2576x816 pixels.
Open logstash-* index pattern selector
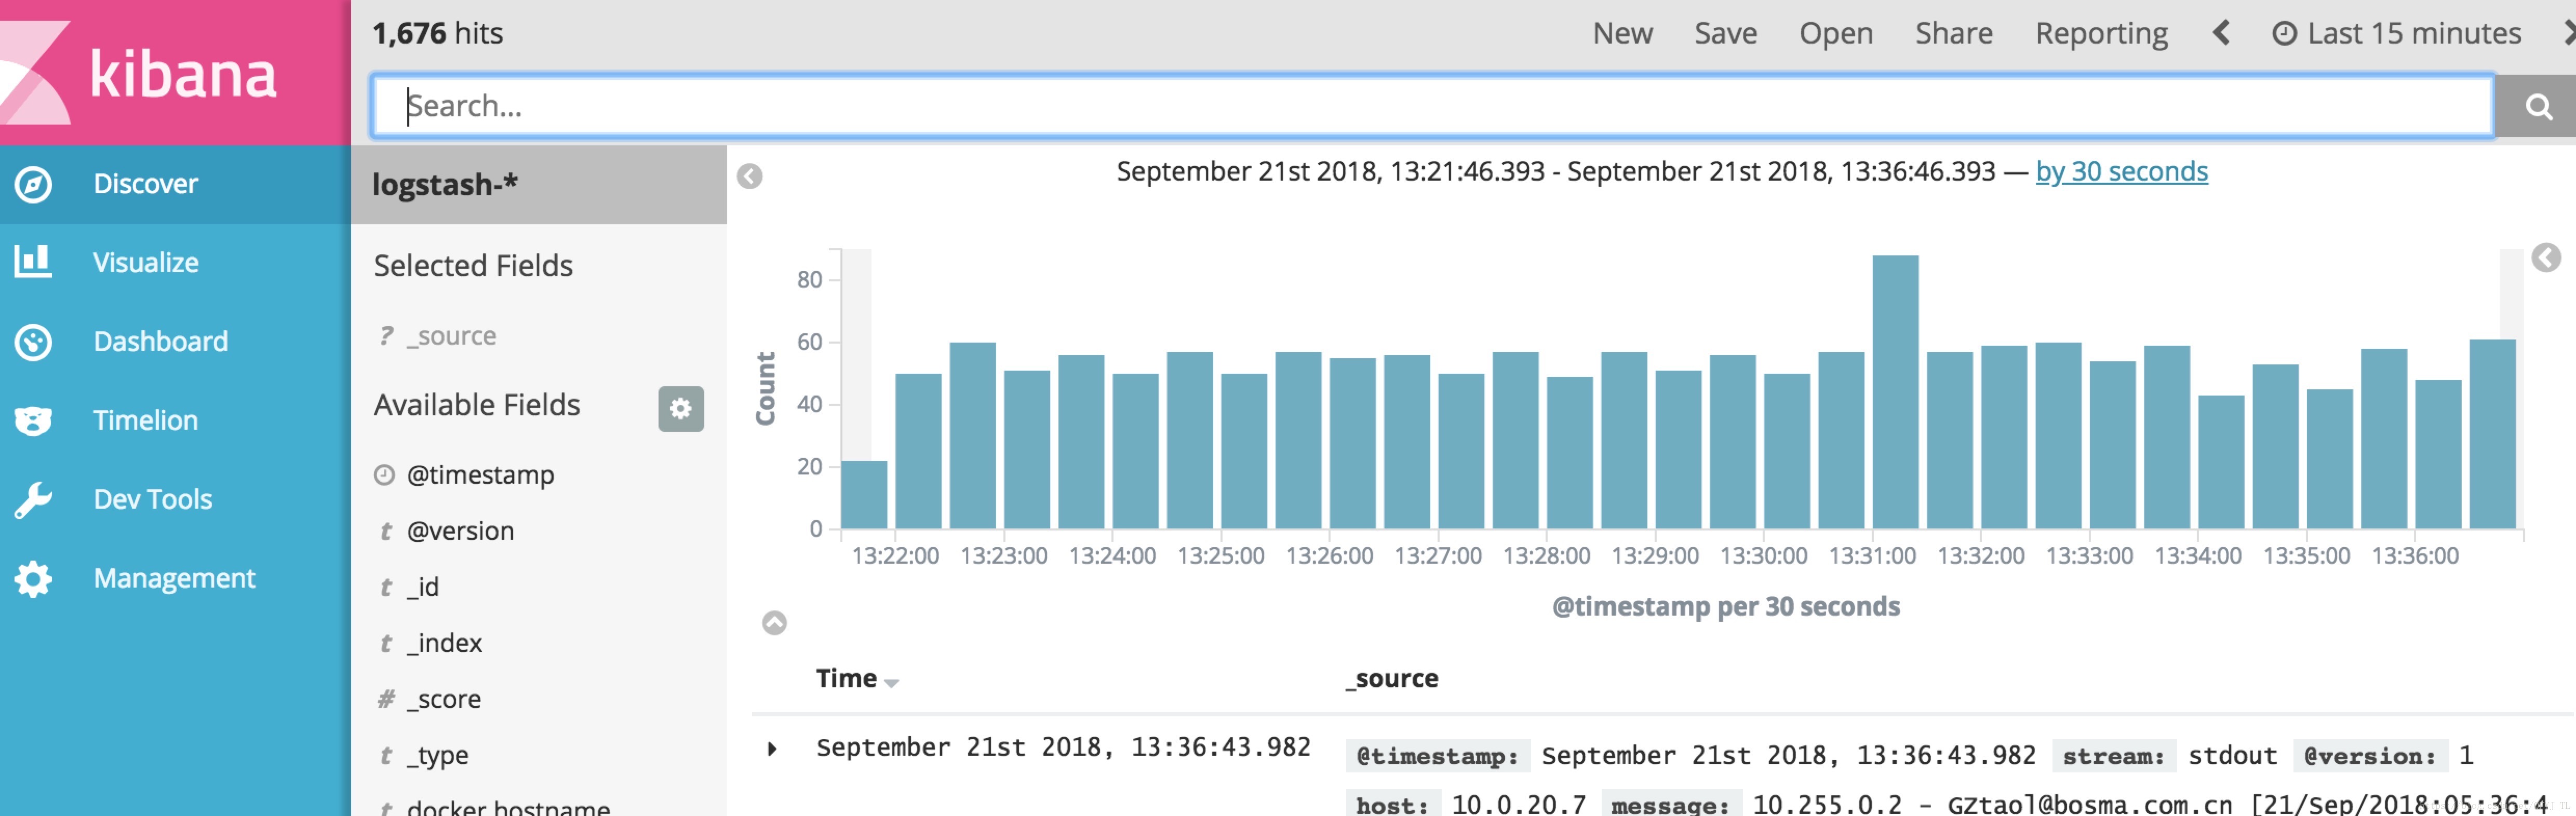pos(539,185)
